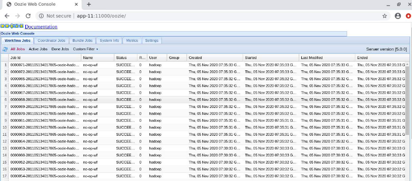Select job row 0000071-201105134017865
Viewport: 412px width, 181px height.
[x=203, y=65]
